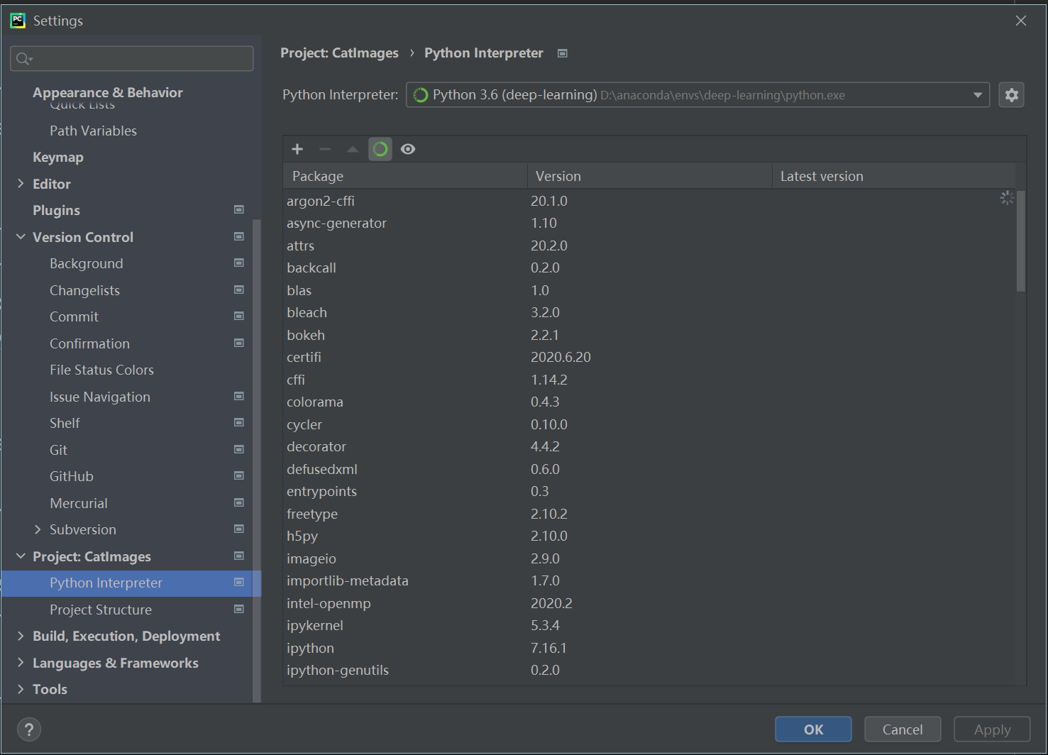
Task: Open the Python Interpreter dropdown
Action: point(977,95)
